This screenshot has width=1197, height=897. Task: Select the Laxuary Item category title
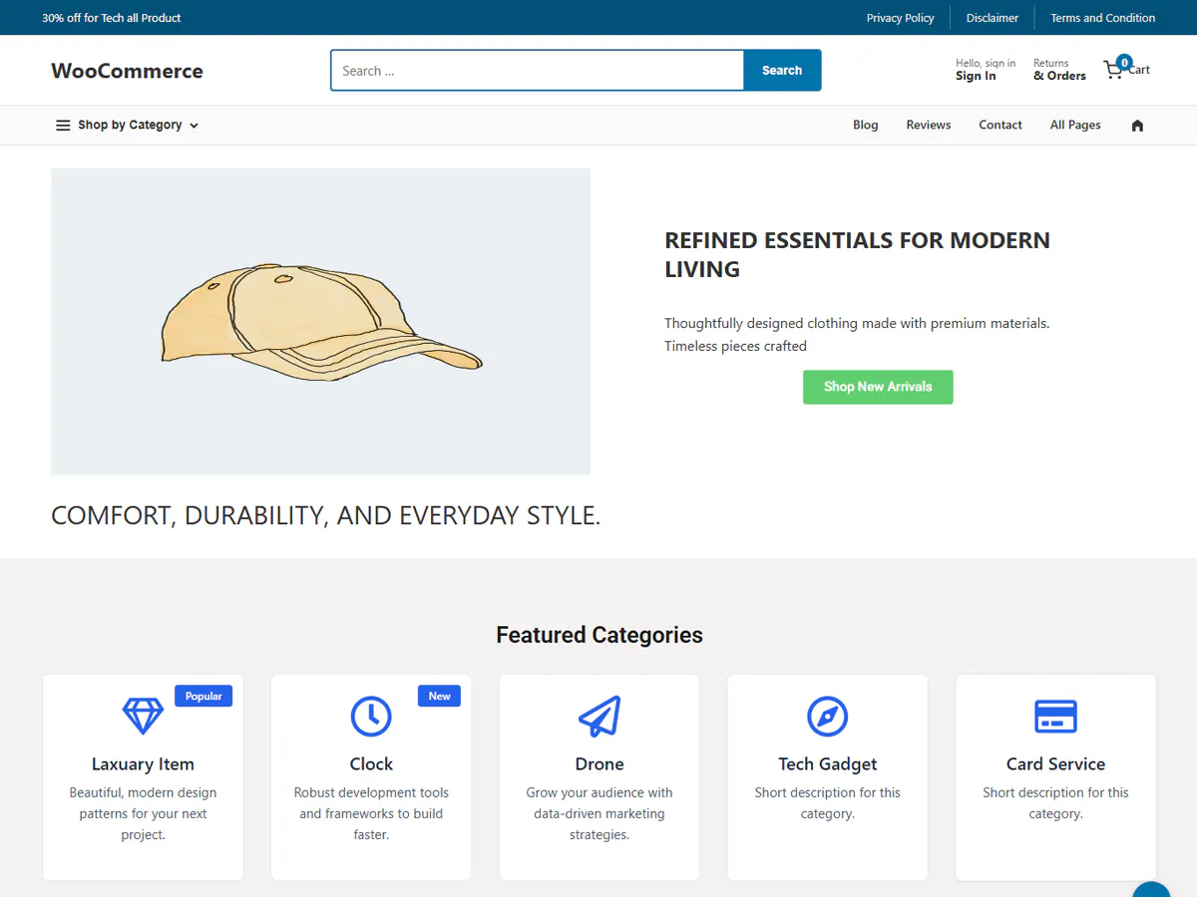[143, 764]
